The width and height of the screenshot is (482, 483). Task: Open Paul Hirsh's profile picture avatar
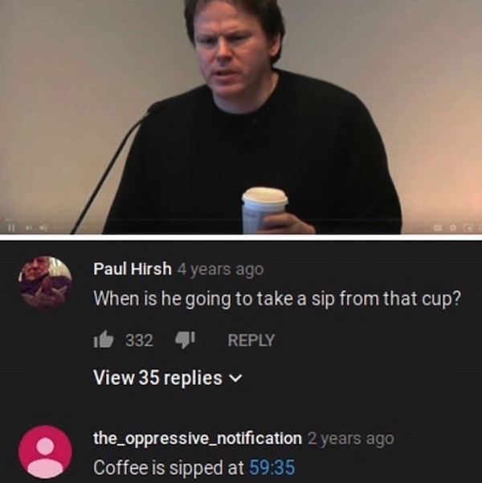45,282
